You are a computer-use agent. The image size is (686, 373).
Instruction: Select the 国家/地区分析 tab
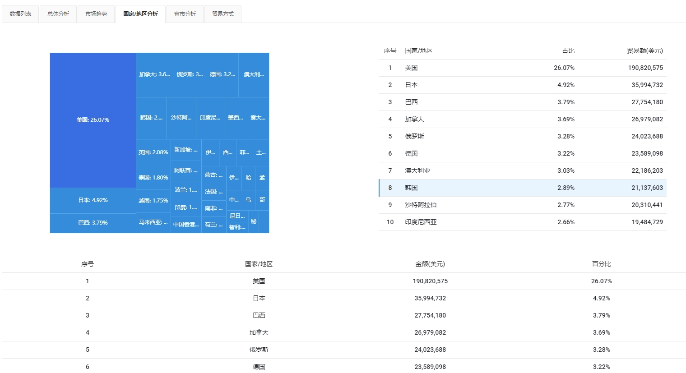click(x=140, y=14)
